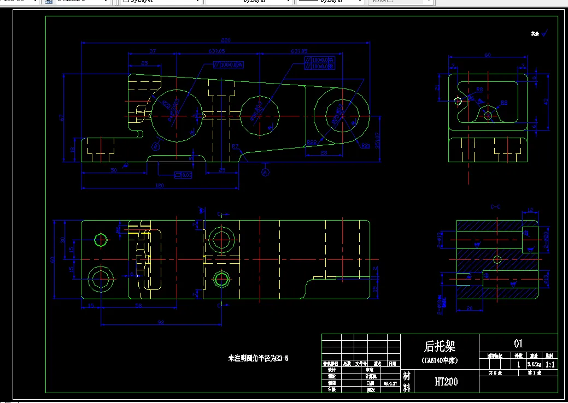
Task: Select the note 未注明圆角半径为R3-5
Action: 258,359
